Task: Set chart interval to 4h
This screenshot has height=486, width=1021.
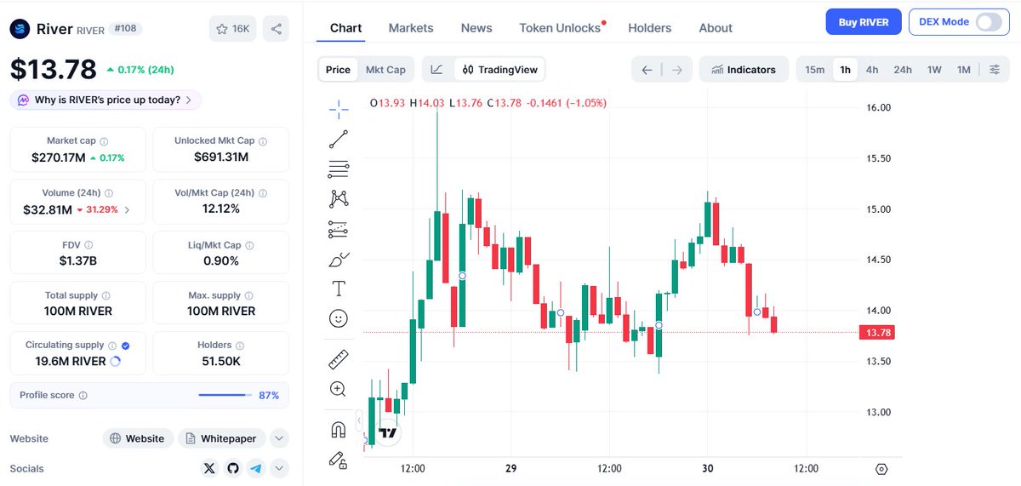Action: (x=872, y=70)
